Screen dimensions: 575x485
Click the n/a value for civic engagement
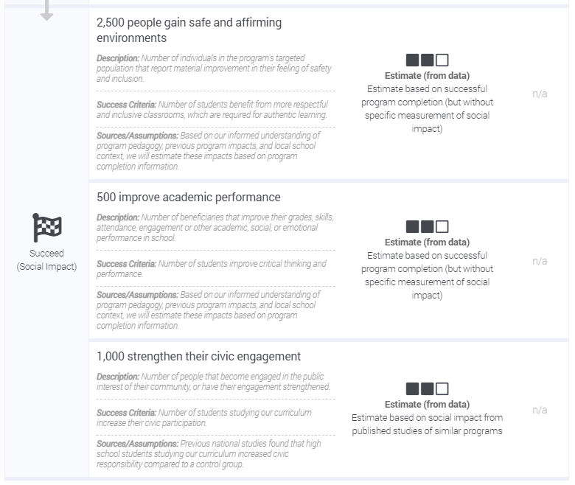540,410
